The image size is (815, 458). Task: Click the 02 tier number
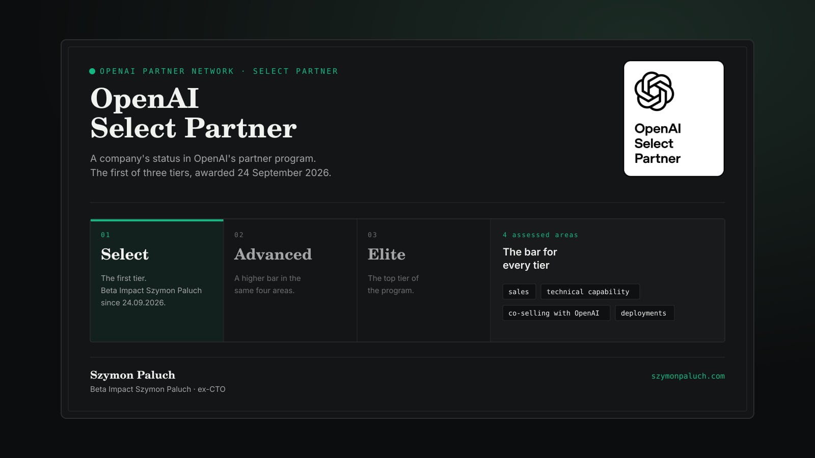(239, 235)
